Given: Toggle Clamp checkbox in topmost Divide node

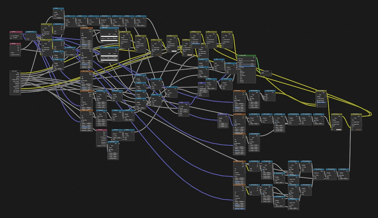Looking at the screenshot, I should tap(55, 14).
